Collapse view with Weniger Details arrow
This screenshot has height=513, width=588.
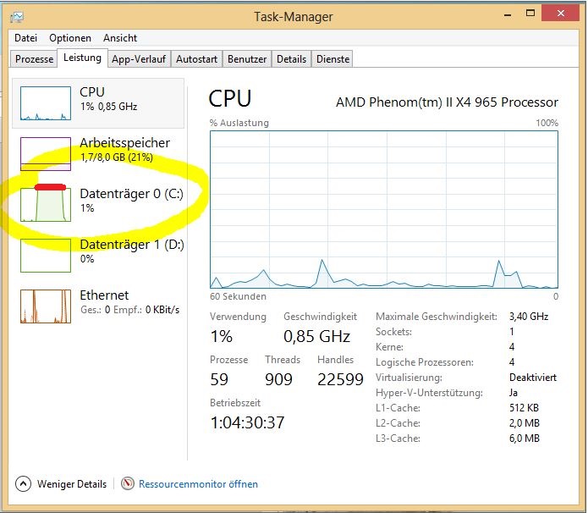[23, 483]
